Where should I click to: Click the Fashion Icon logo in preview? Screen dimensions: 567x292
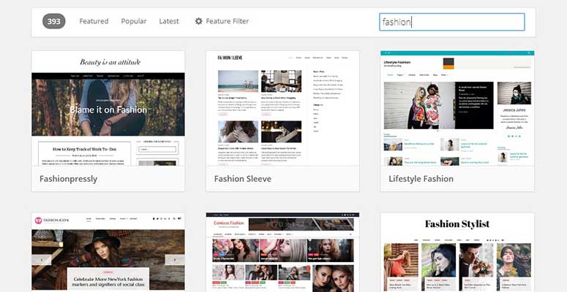tap(51, 220)
